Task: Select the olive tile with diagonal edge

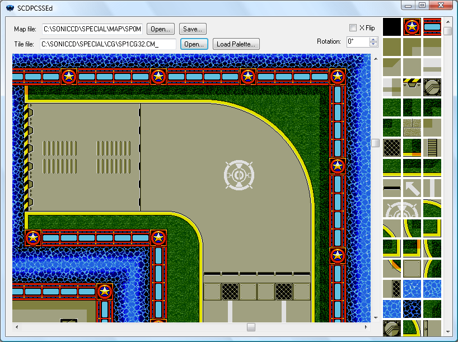Action: (392, 67)
